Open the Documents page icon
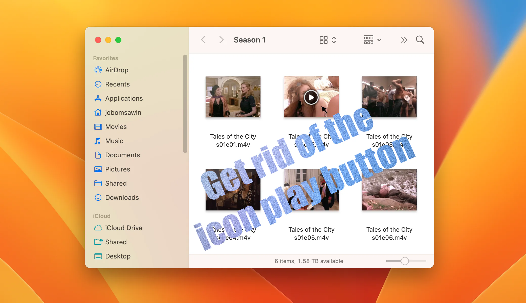The width and height of the screenshot is (526, 303). tap(98, 155)
